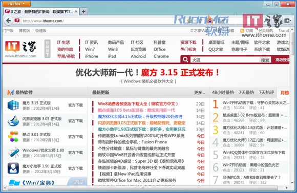The height and width of the screenshot is (193, 297).
Task: Click the Win7宝典 Windows flag icon
Action: pyautogui.click(x=14, y=183)
